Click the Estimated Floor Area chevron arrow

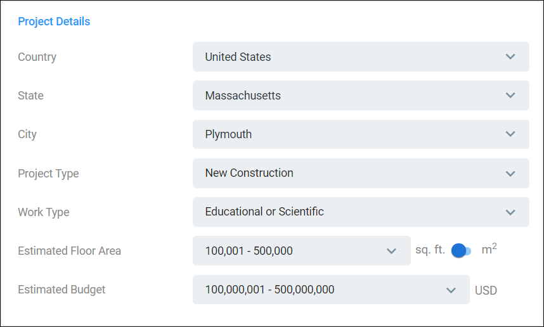391,251
